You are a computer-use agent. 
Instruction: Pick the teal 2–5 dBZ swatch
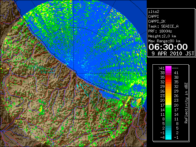168,128
